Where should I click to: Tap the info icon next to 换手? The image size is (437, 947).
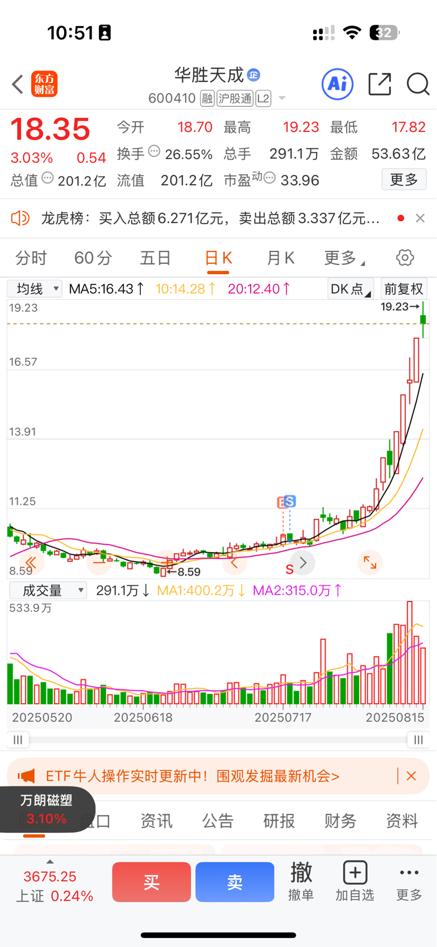click(x=154, y=151)
